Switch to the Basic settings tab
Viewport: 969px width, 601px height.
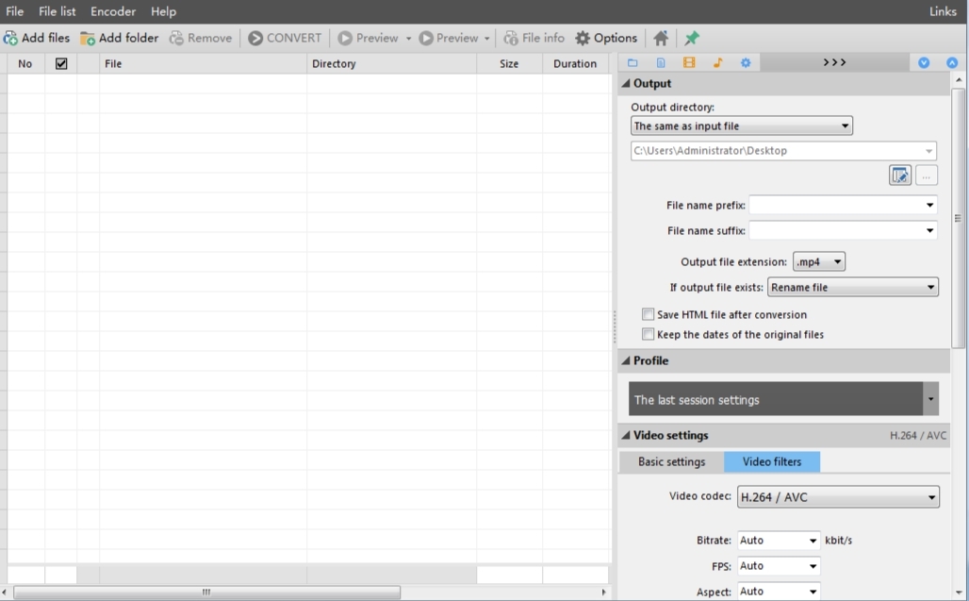point(671,462)
